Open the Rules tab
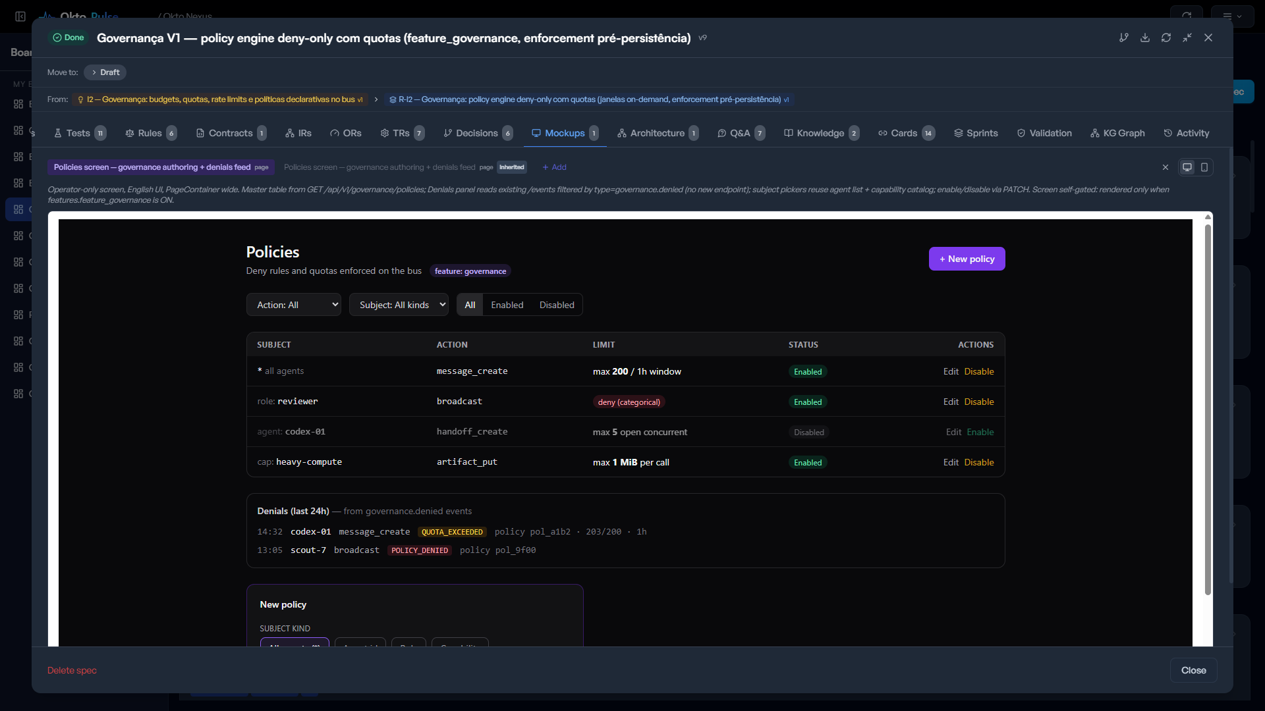 click(151, 133)
